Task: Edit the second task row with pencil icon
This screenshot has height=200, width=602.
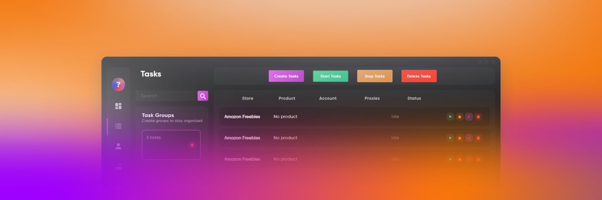Action: click(469, 138)
